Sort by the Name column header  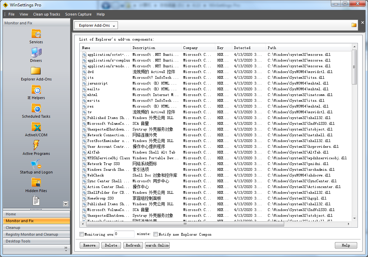[105, 48]
